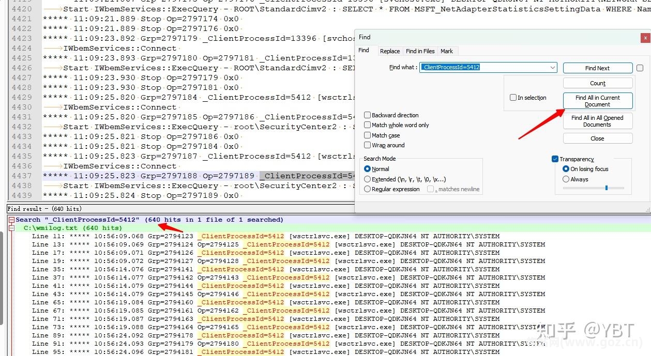Image resolution: width=651 pixels, height=356 pixels.
Task: Set transparency to Always
Action: [x=566, y=179]
